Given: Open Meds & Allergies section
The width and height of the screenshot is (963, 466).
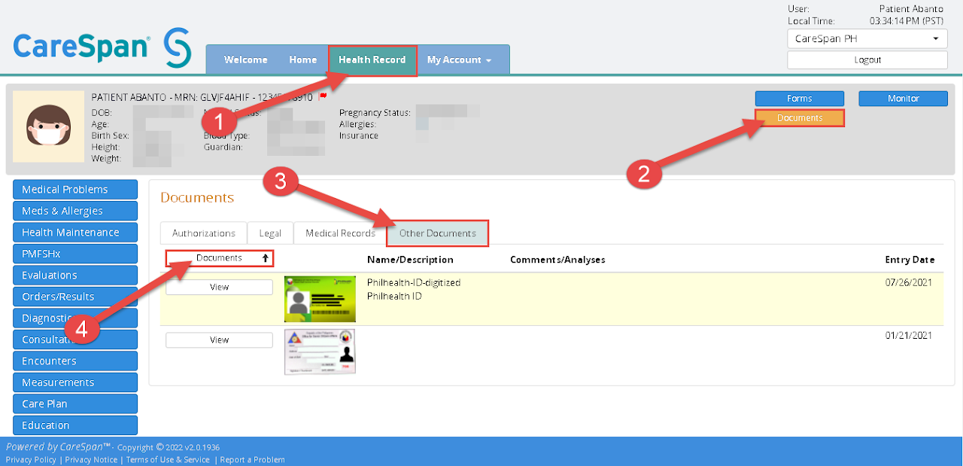Looking at the screenshot, I should pyautogui.click(x=75, y=211).
